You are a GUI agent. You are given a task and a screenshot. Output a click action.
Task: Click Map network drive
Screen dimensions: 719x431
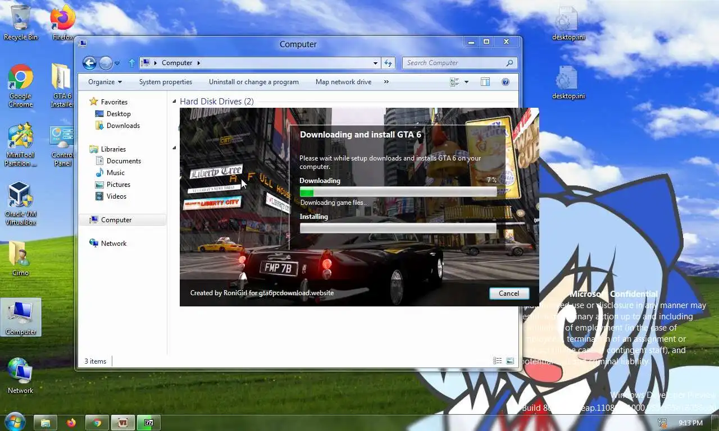(x=343, y=82)
